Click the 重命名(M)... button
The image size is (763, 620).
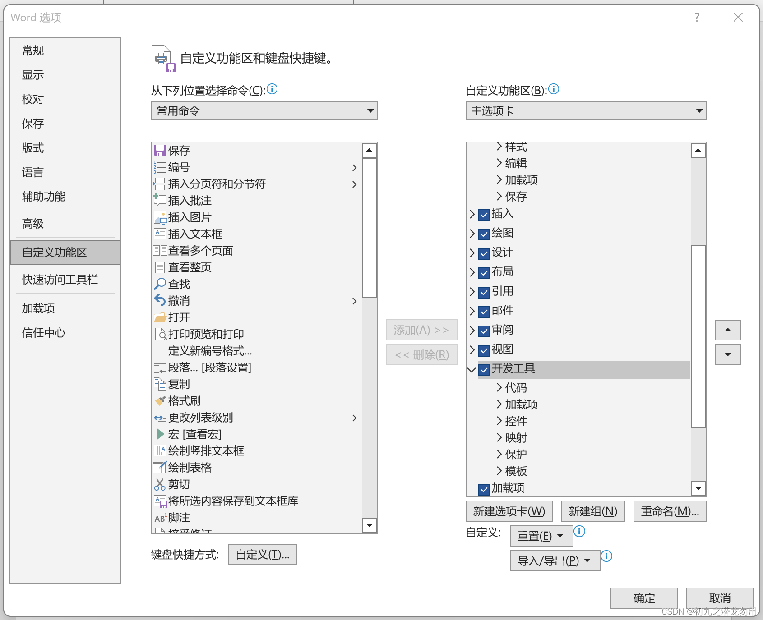point(670,511)
